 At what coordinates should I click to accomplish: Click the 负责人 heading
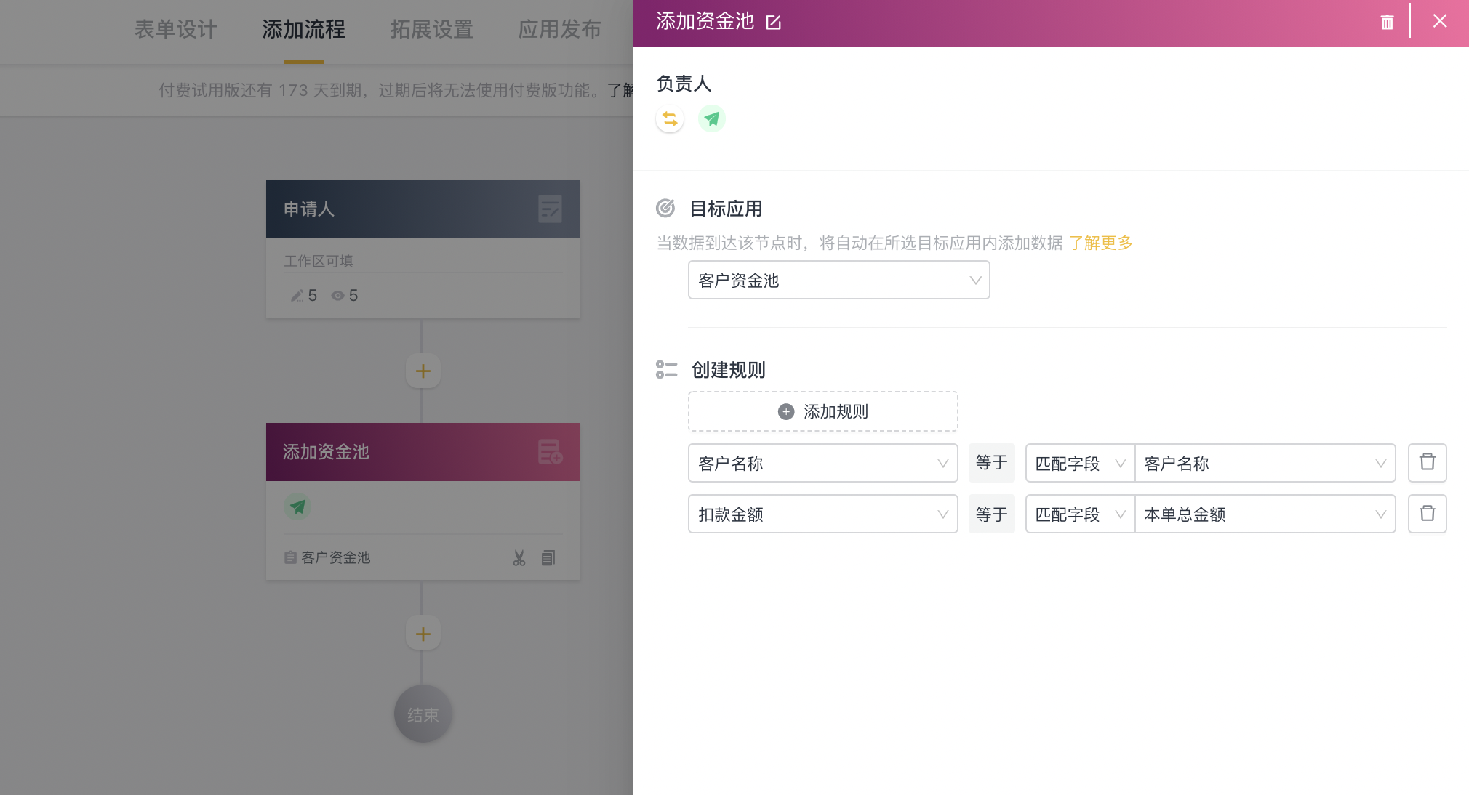point(684,84)
